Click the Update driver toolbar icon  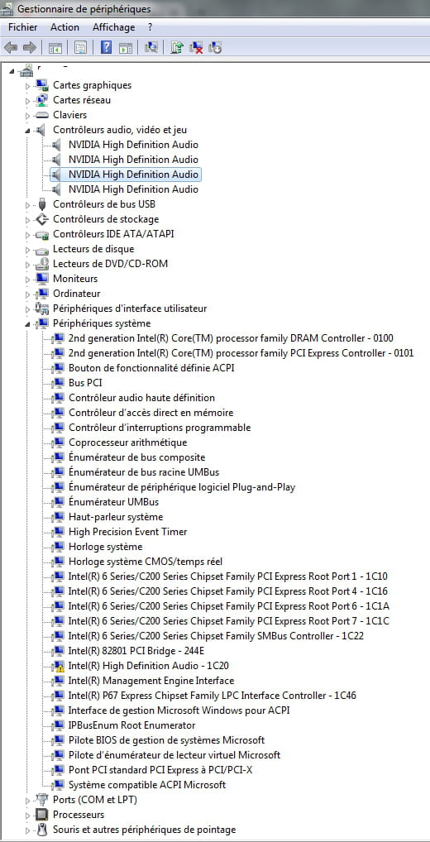[177, 48]
